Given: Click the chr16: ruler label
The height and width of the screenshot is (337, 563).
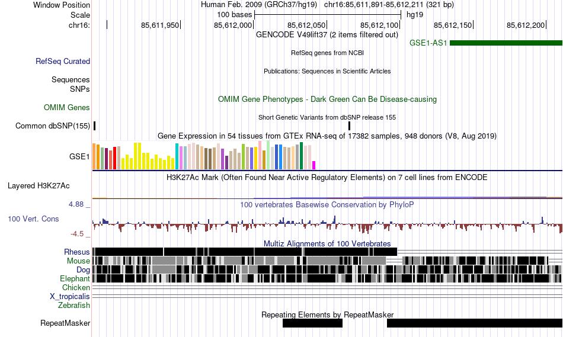Looking at the screenshot, I should pyautogui.click(x=79, y=25).
